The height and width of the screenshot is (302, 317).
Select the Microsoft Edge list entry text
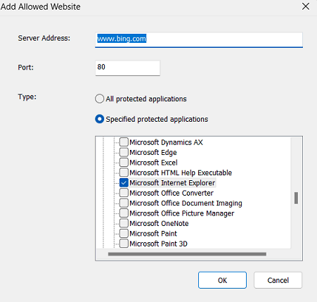click(153, 153)
